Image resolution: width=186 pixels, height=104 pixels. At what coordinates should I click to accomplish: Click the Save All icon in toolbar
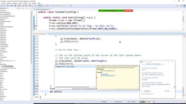[x=2, y=6]
